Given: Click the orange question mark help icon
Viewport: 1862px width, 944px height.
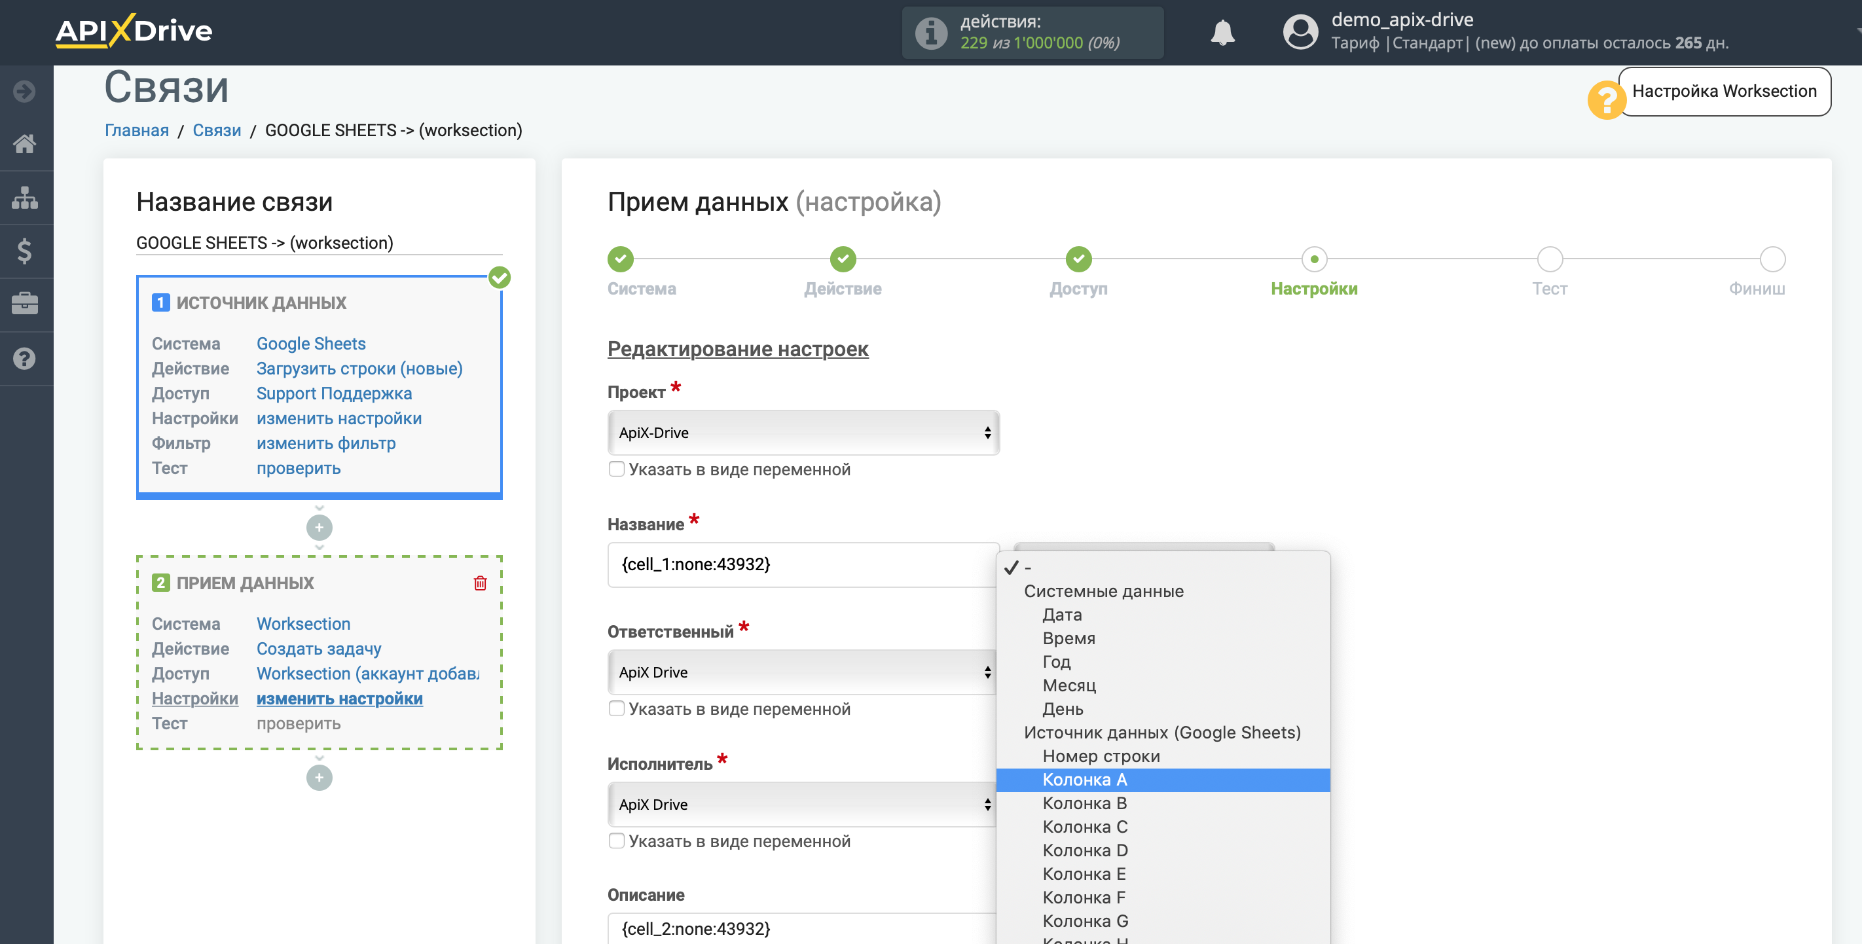Looking at the screenshot, I should point(1605,99).
